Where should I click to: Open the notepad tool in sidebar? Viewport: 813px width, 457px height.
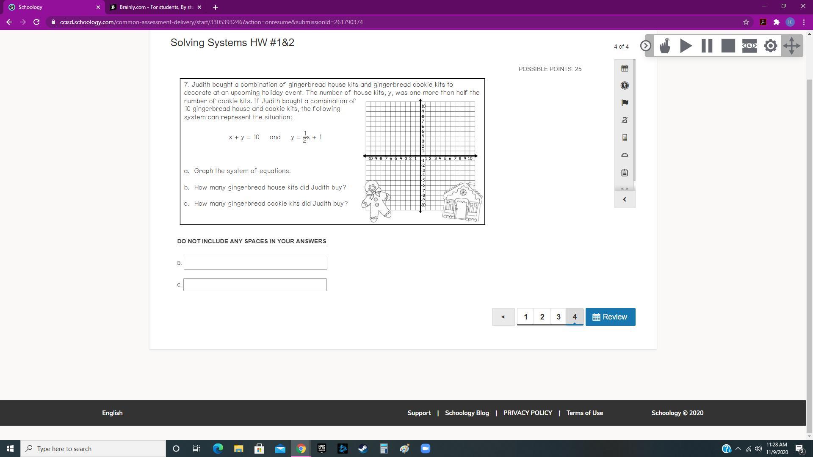point(625,173)
